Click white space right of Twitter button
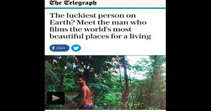 pyautogui.click(x=123, y=48)
